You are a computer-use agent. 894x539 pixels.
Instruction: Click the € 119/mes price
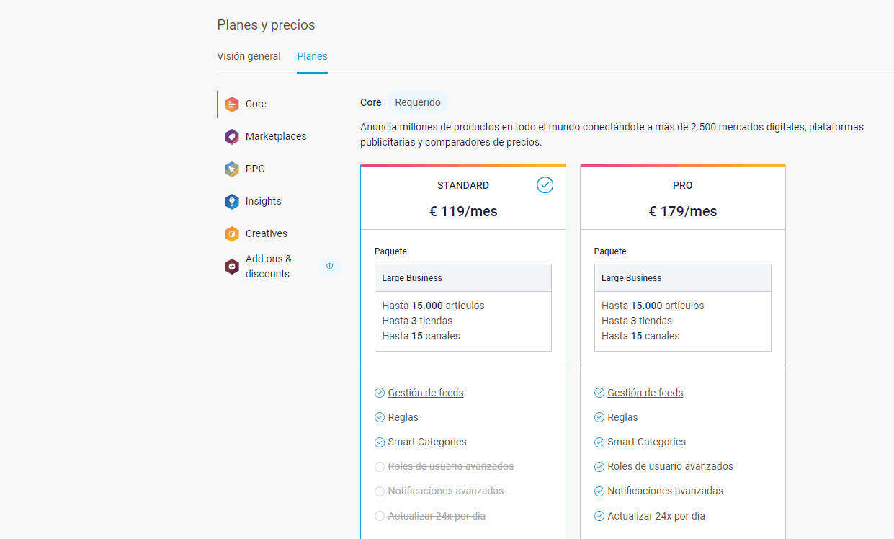(x=463, y=211)
